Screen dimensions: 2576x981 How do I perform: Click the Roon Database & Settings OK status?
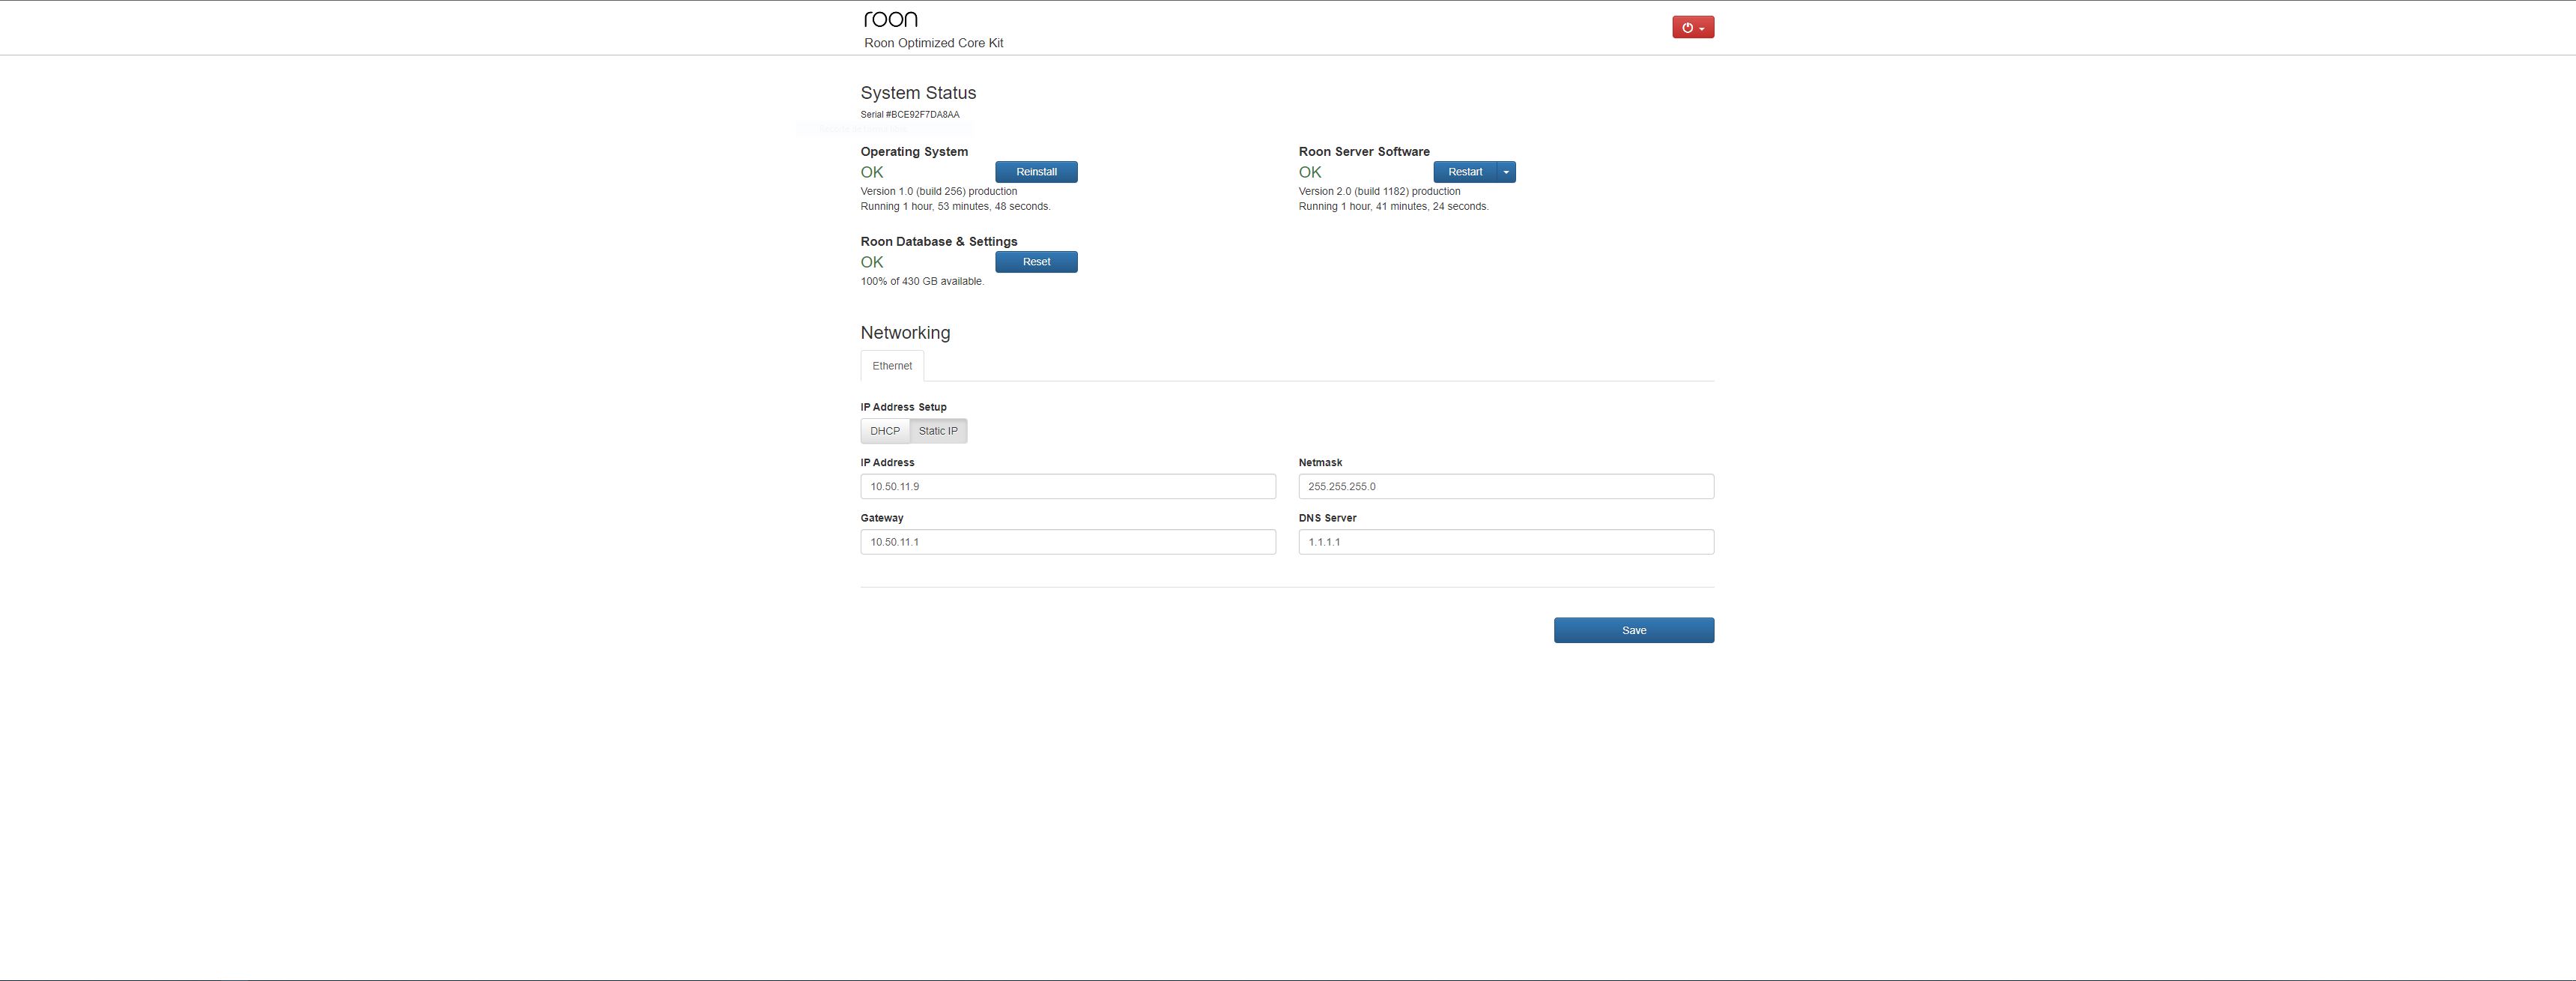point(872,262)
